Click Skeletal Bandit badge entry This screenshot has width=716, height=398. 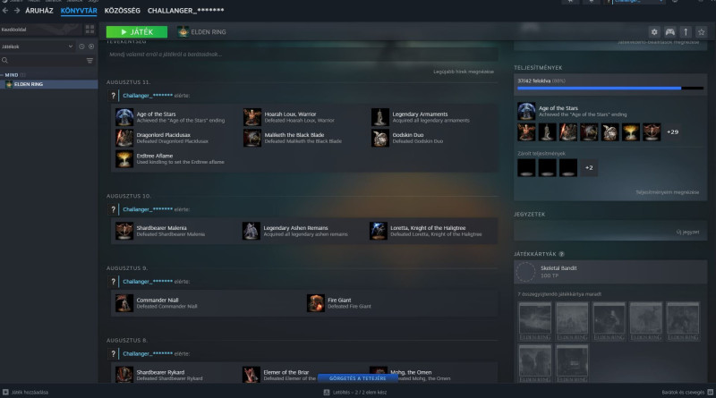pos(610,272)
